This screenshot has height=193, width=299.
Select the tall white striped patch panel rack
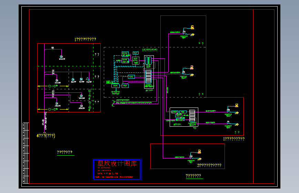(148, 77)
